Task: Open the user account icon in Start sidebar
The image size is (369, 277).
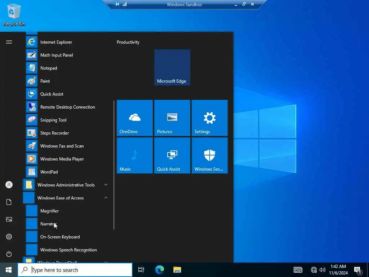Action: pos(9,185)
